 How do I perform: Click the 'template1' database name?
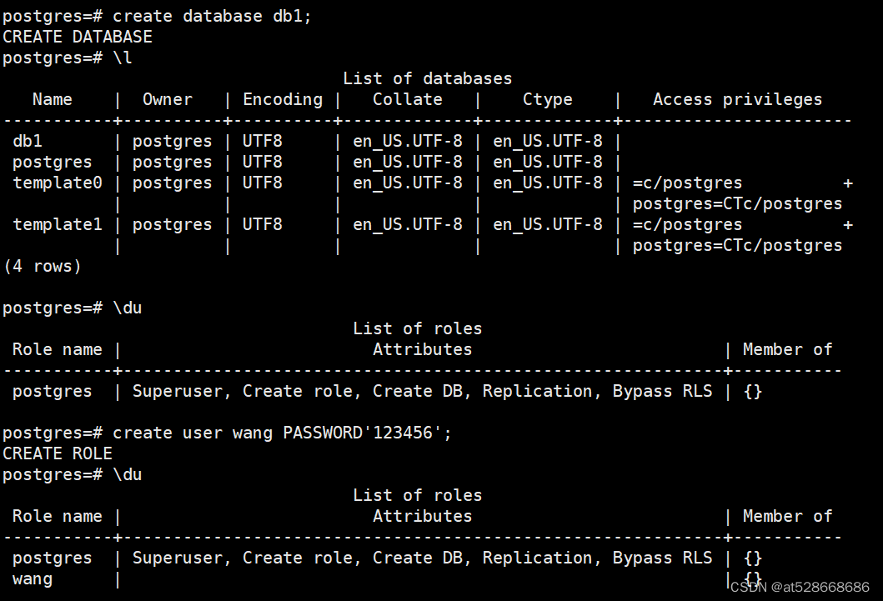[x=58, y=224]
